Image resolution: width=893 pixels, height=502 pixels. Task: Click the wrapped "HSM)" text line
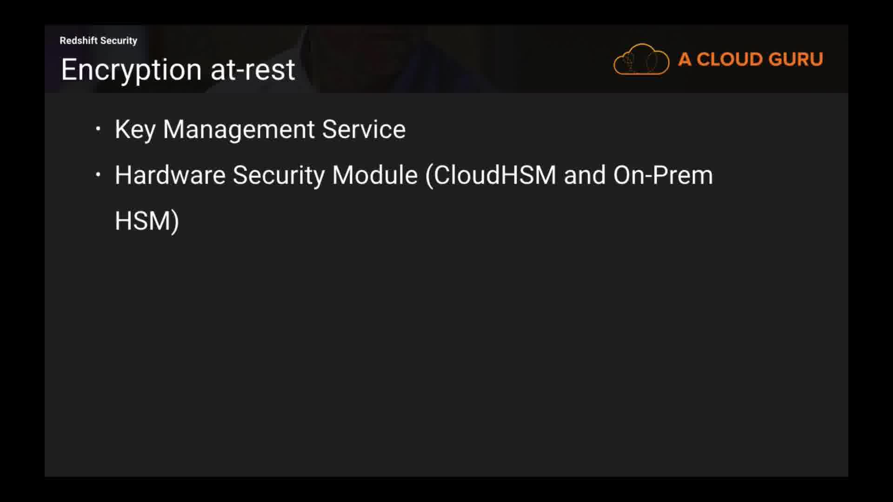147,221
